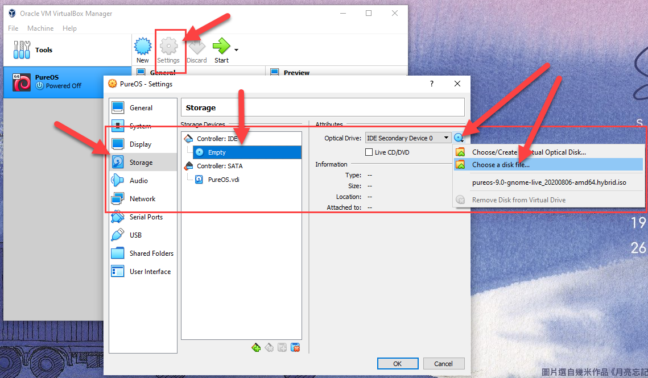Image resolution: width=648 pixels, height=378 pixels.
Task: Open the Audio settings category
Action: coord(143,181)
